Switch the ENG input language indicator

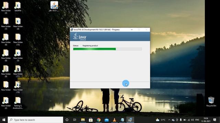(x=197, y=120)
